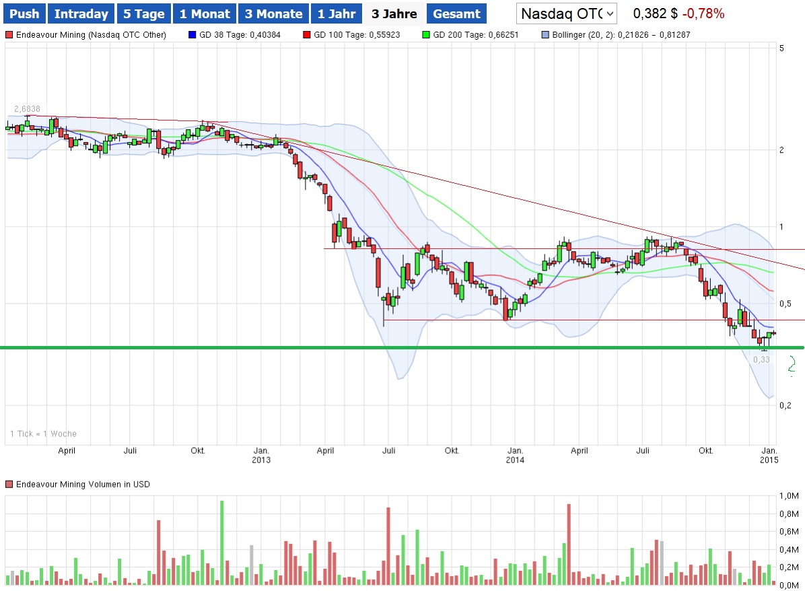
Task: Switch chart to 3 Monate
Action: (x=273, y=13)
